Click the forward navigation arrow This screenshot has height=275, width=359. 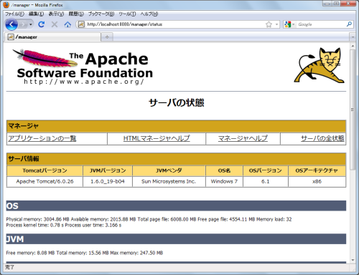click(x=23, y=24)
